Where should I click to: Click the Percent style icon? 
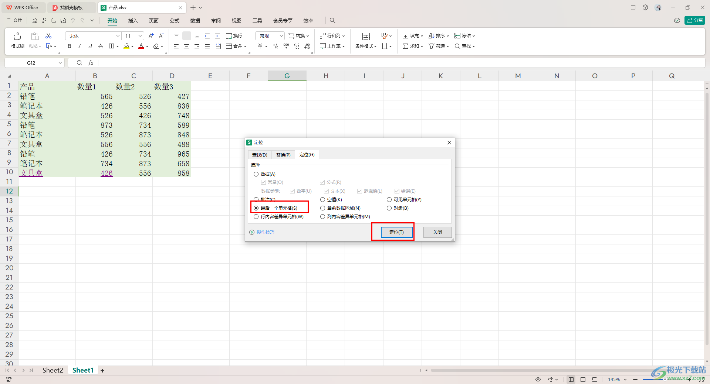(275, 46)
